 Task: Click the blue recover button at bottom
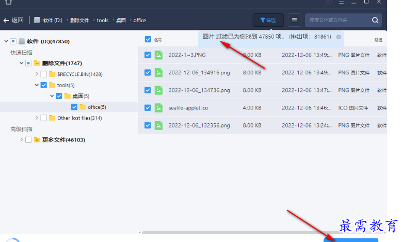click(x=351, y=240)
